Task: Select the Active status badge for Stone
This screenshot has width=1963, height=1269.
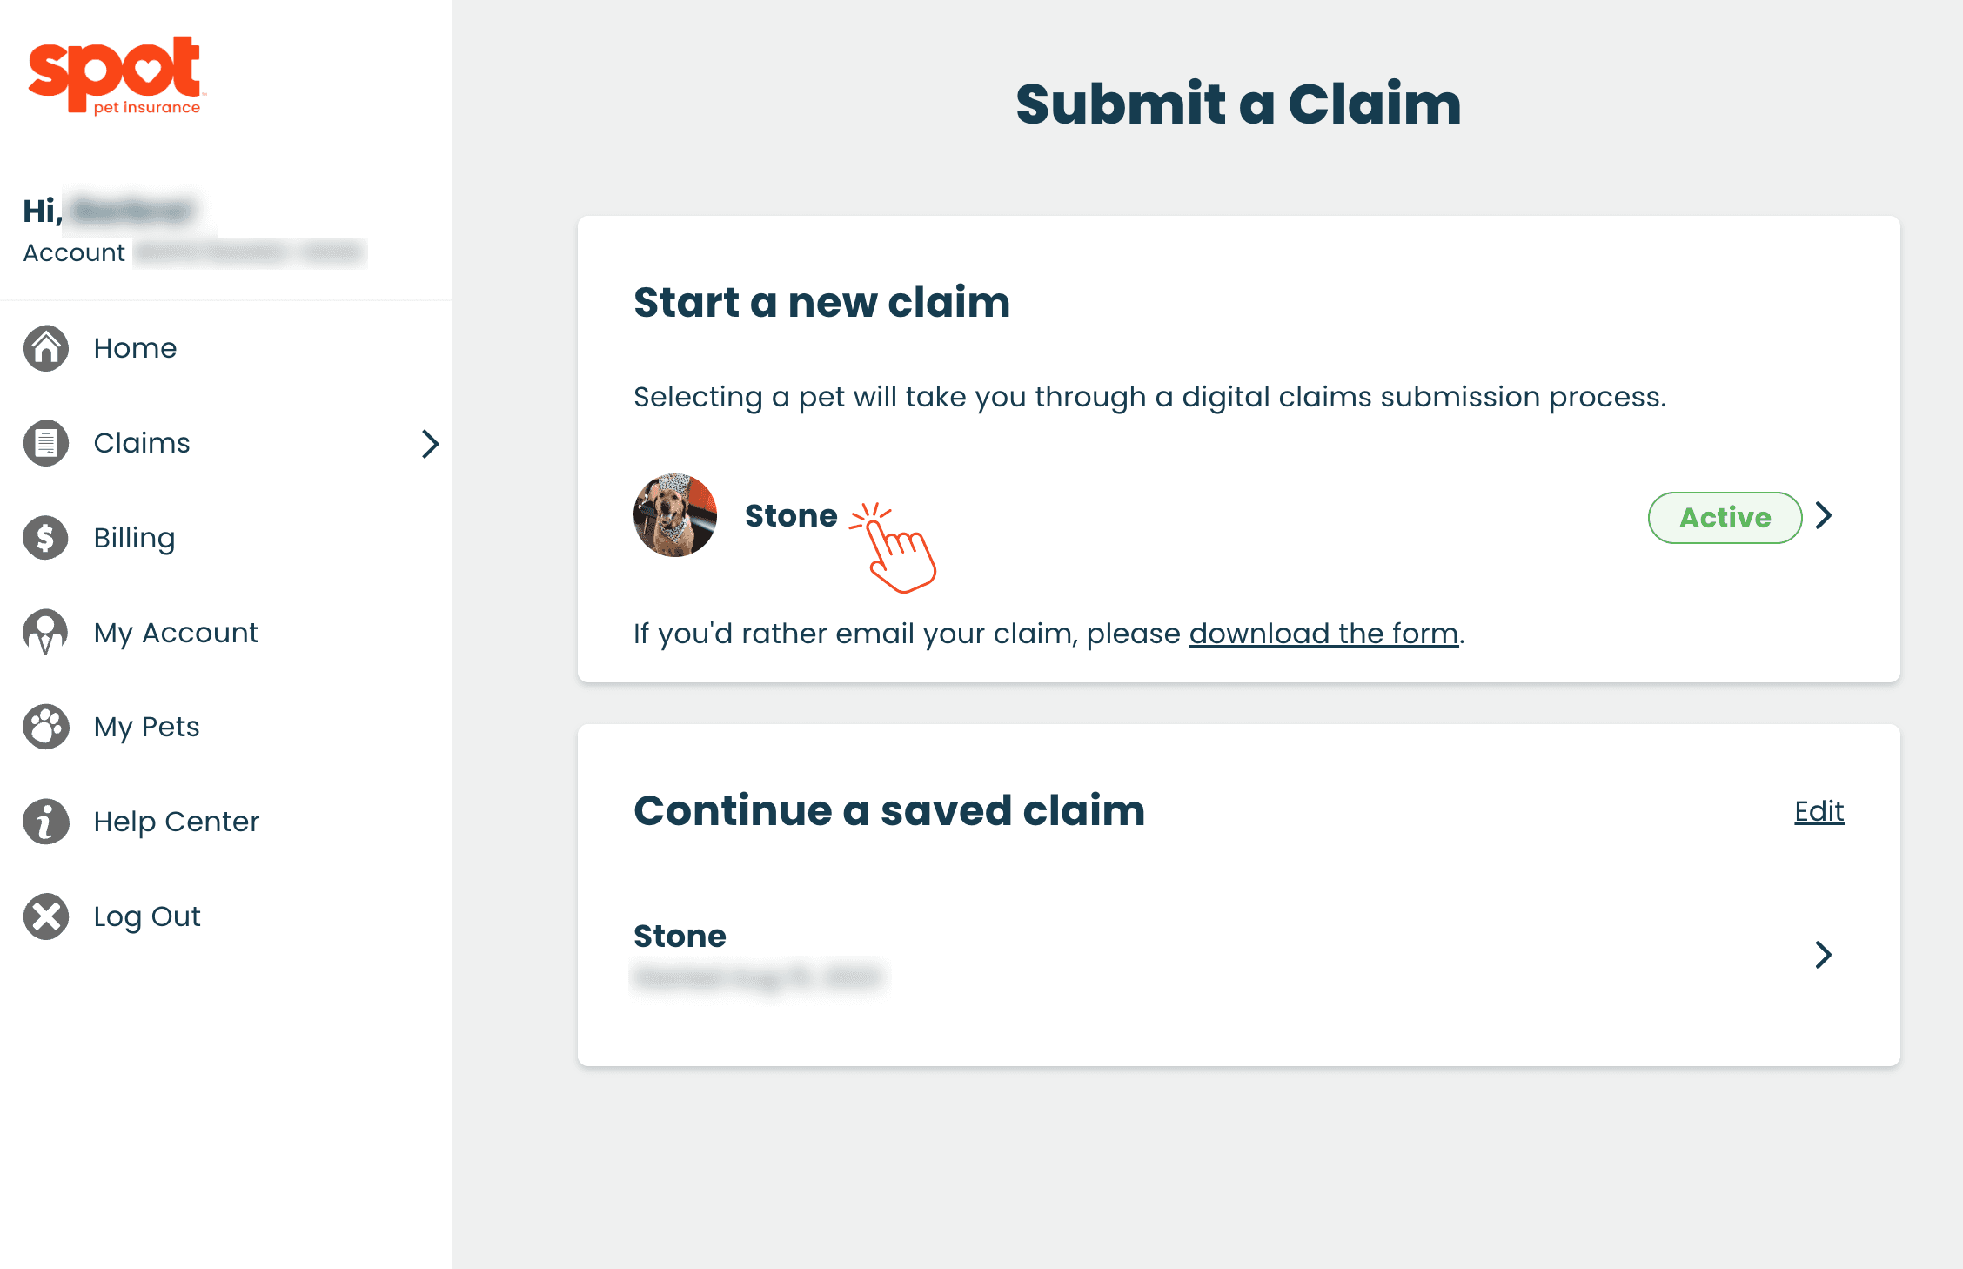Action: [x=1724, y=517]
